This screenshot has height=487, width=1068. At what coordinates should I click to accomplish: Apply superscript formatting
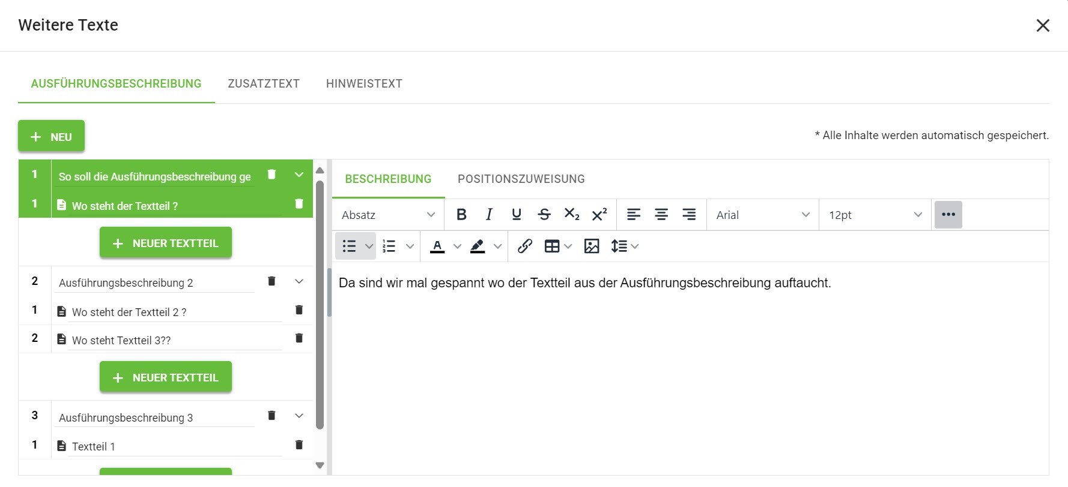599,215
